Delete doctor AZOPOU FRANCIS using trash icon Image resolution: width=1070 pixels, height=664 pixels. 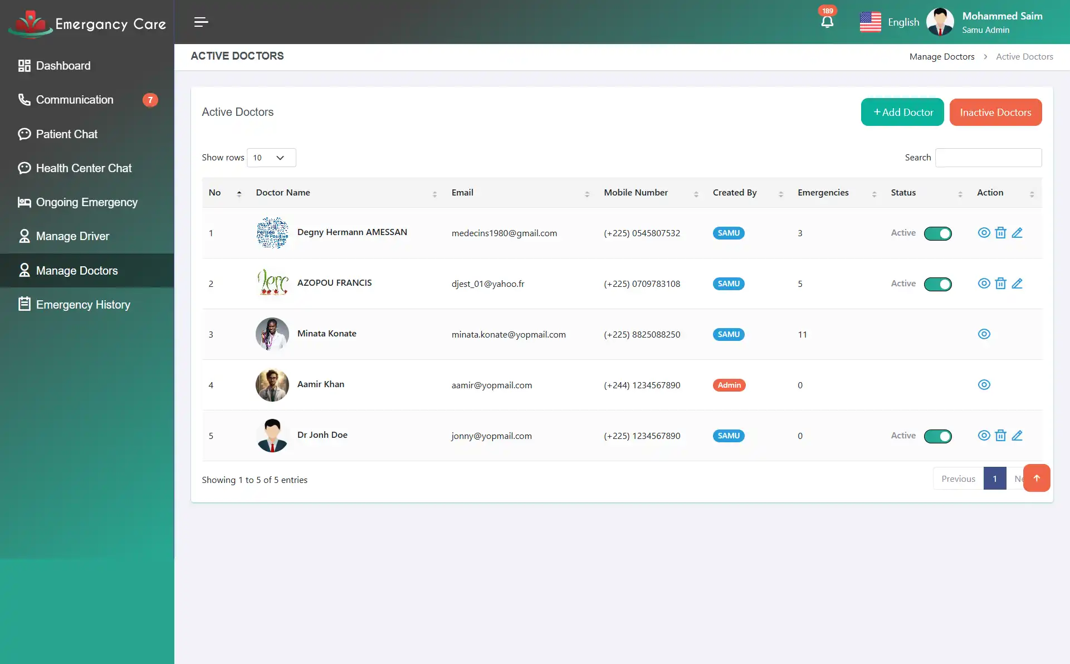click(1001, 284)
